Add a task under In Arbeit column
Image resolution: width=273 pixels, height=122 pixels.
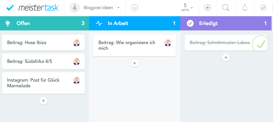(x=135, y=63)
